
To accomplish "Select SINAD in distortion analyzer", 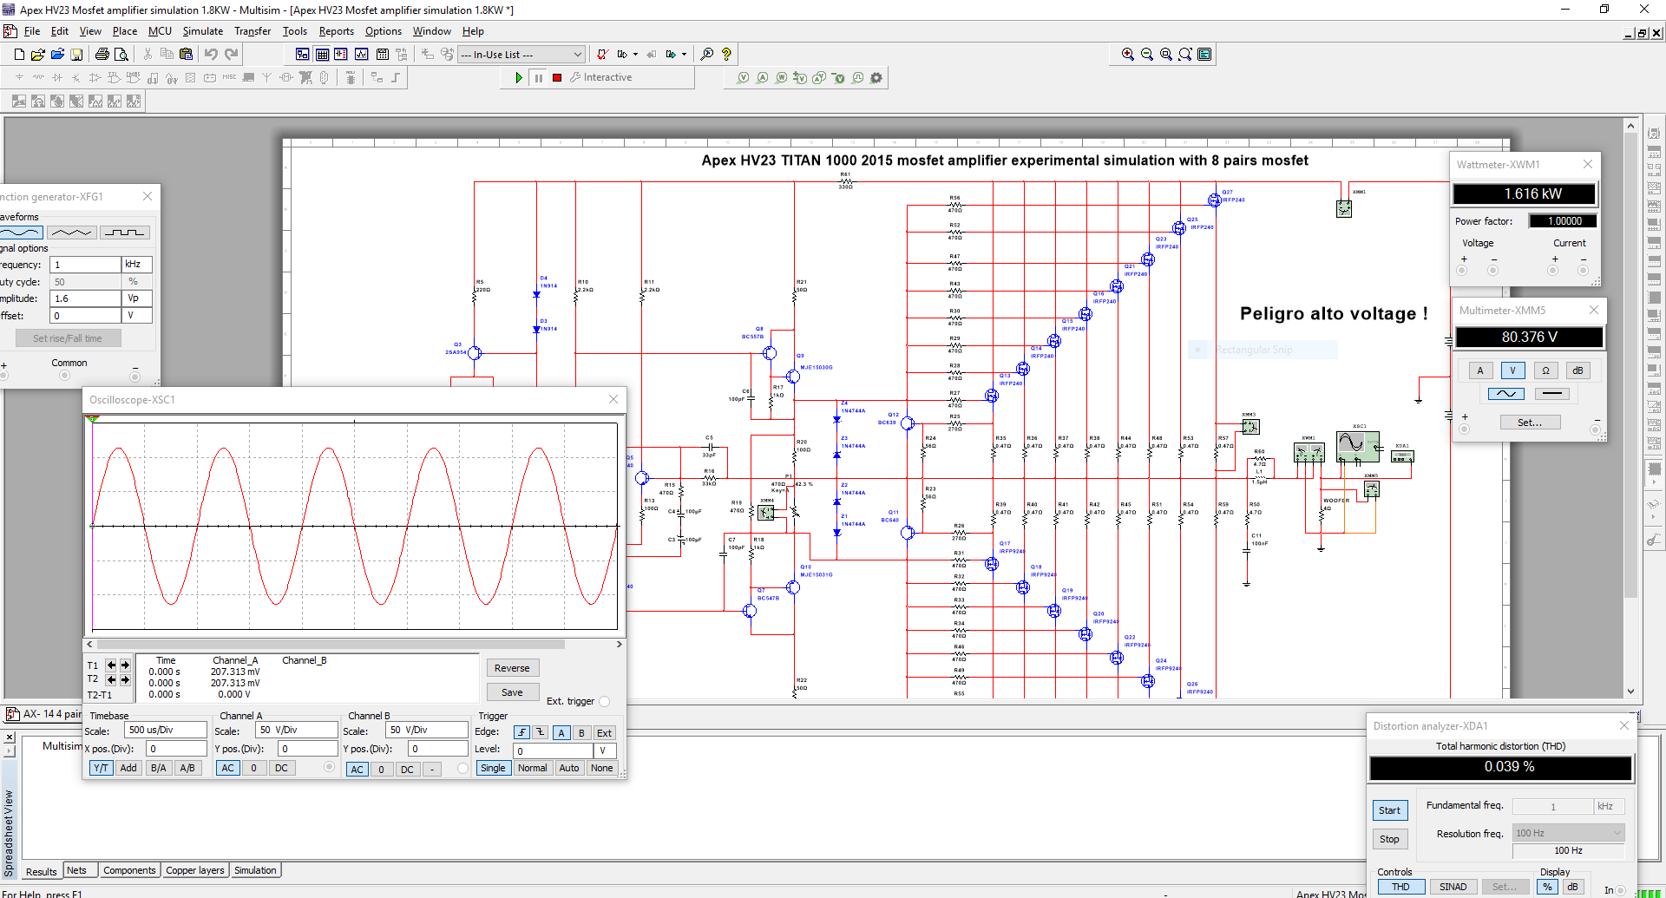I will pyautogui.click(x=1453, y=887).
